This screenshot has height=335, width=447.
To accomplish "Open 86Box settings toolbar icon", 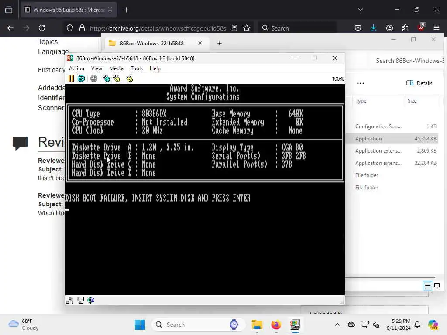I will click(x=129, y=79).
